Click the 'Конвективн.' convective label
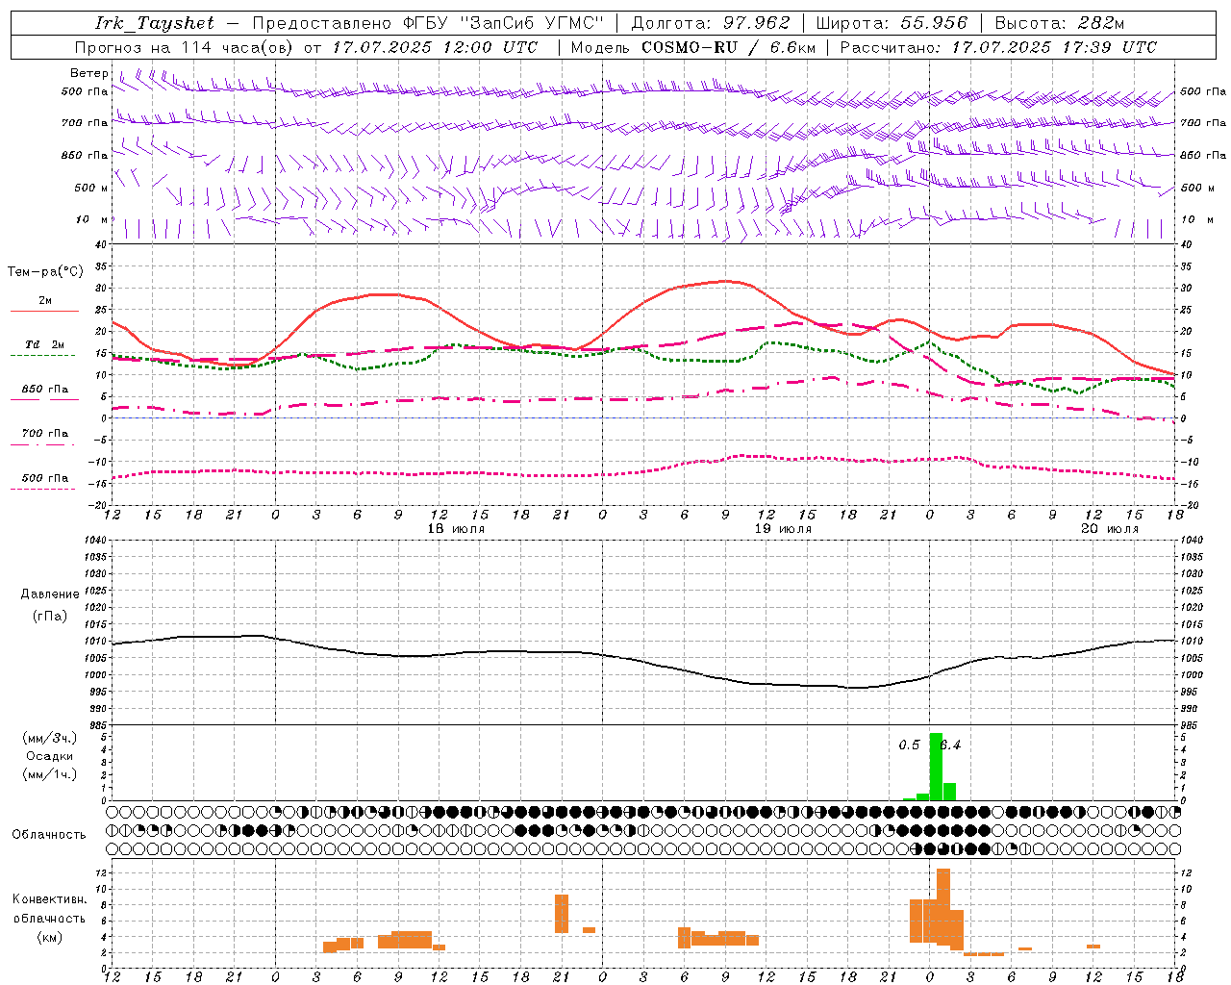This screenshot has height=985, width=1231. [x=50, y=899]
